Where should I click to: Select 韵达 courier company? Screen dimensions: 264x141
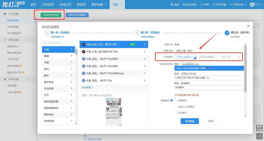tap(58, 69)
